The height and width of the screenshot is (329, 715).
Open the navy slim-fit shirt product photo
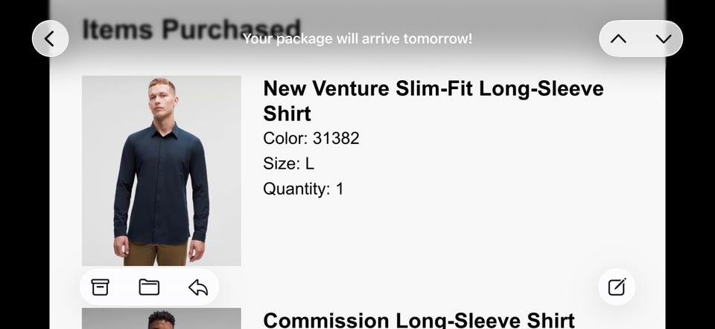pos(162,170)
